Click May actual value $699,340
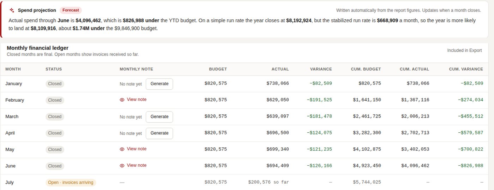This screenshot has height=190, width=494. (x=278, y=150)
